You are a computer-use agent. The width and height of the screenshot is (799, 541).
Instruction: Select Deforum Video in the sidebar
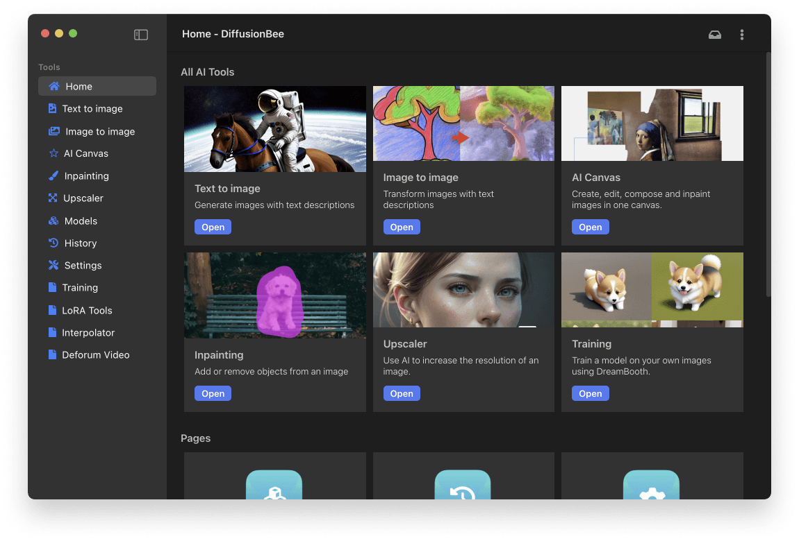point(97,354)
